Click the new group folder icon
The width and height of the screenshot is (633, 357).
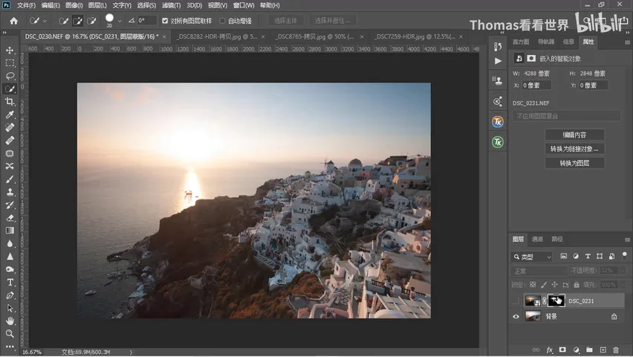(x=589, y=350)
